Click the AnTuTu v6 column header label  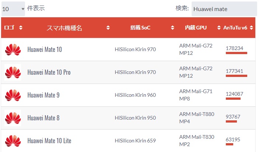(x=235, y=28)
